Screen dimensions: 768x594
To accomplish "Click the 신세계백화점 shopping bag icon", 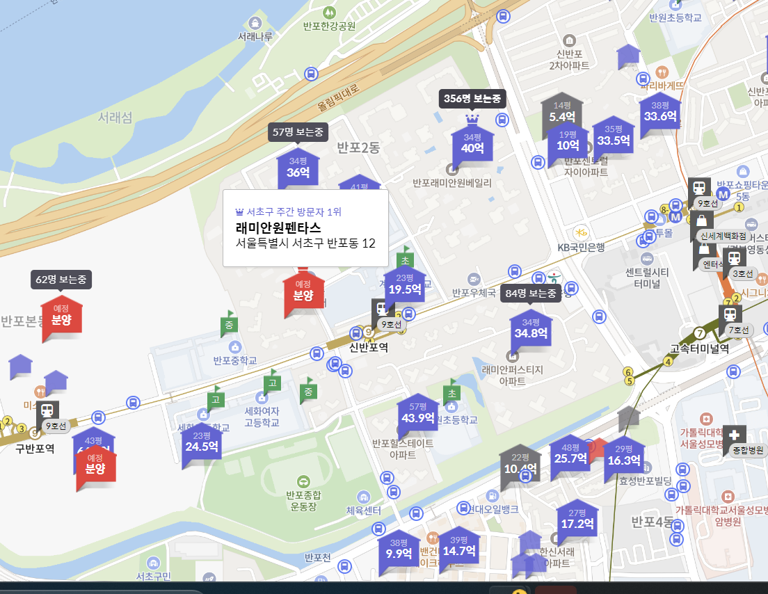I will [701, 220].
